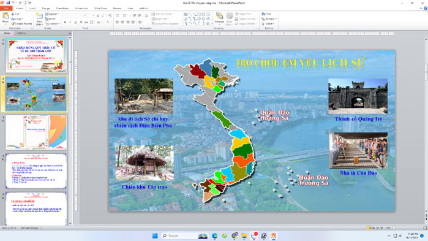
Task: Open File Explorer from the taskbar
Action: (x=244, y=235)
